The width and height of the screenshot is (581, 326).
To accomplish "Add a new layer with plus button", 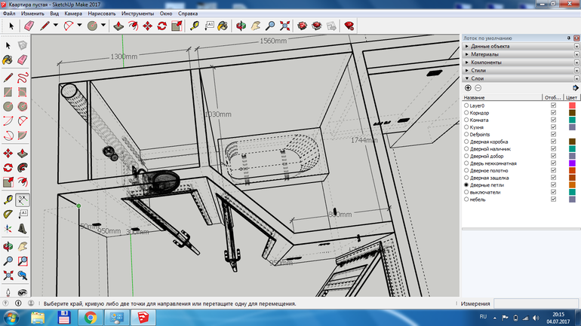I will point(468,88).
